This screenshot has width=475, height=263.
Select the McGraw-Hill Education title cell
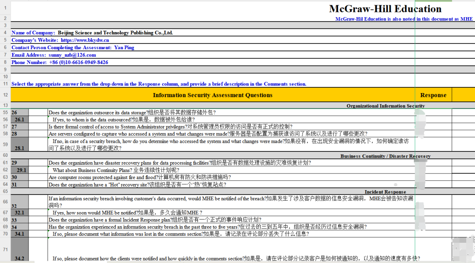385,9
